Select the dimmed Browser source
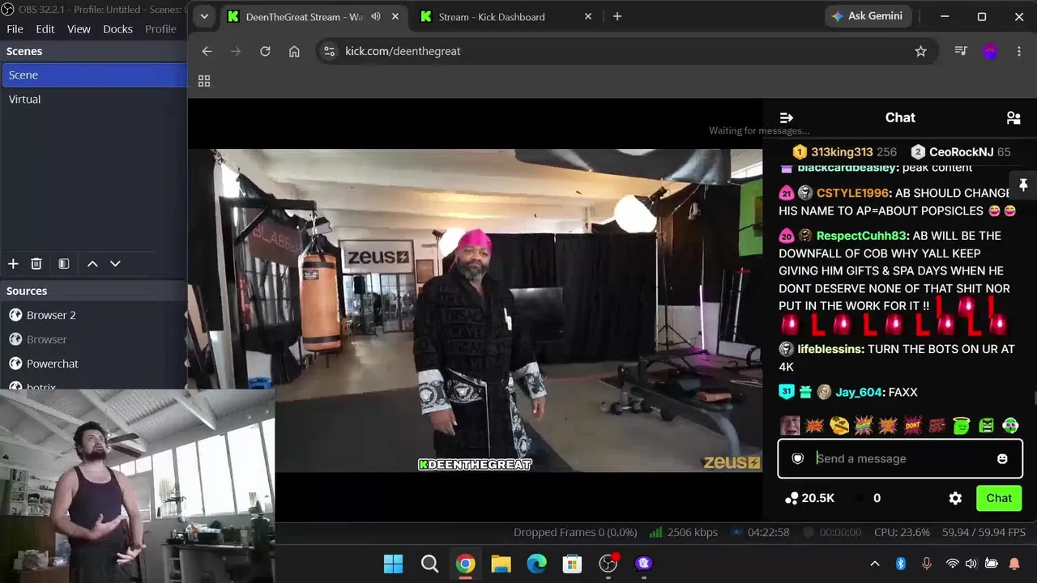The height and width of the screenshot is (583, 1037). coord(93,339)
